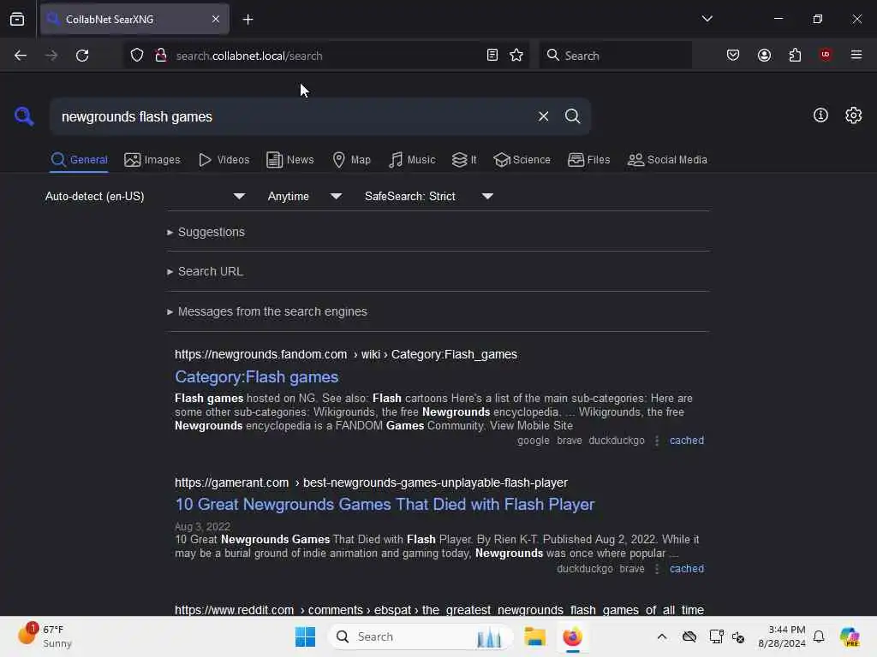Click newgrounds.fandom.com result URL
Viewport: 877px width, 657px height.
[x=346, y=355]
